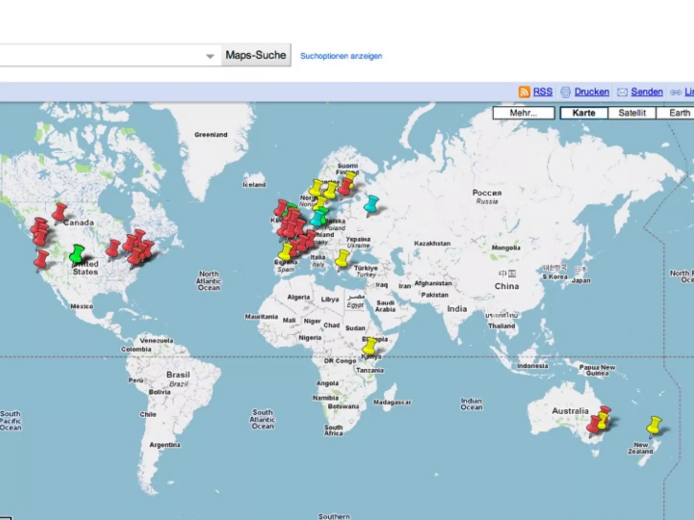Open the Suchoptionen anzeigen link
Image resolution: width=694 pixels, height=520 pixels.
pos(341,56)
